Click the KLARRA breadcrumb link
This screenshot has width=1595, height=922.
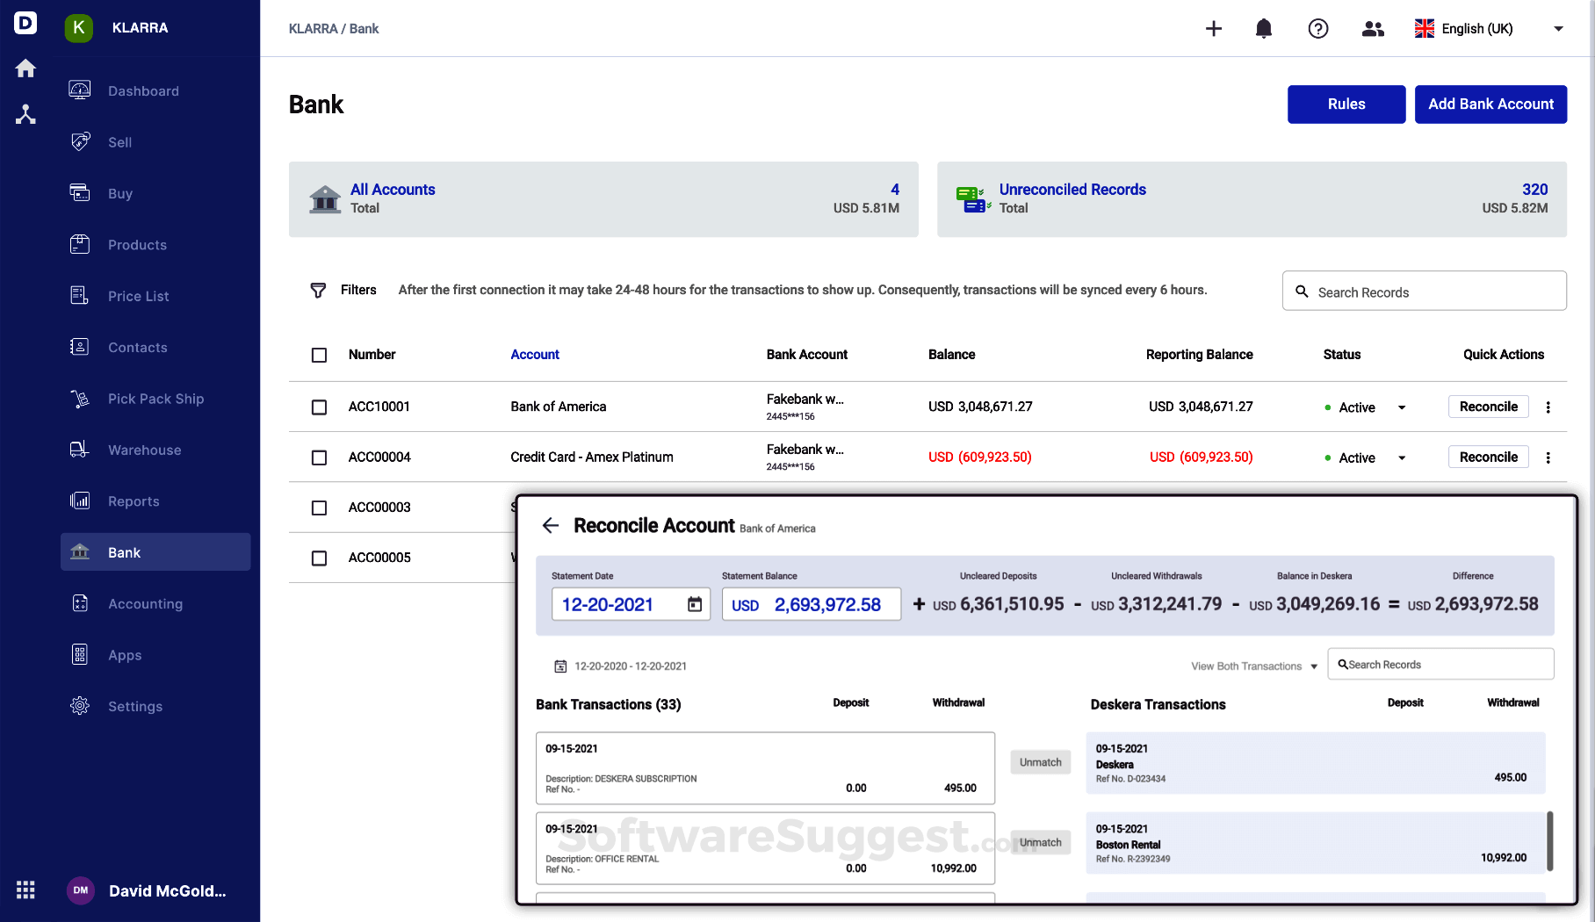pos(313,29)
